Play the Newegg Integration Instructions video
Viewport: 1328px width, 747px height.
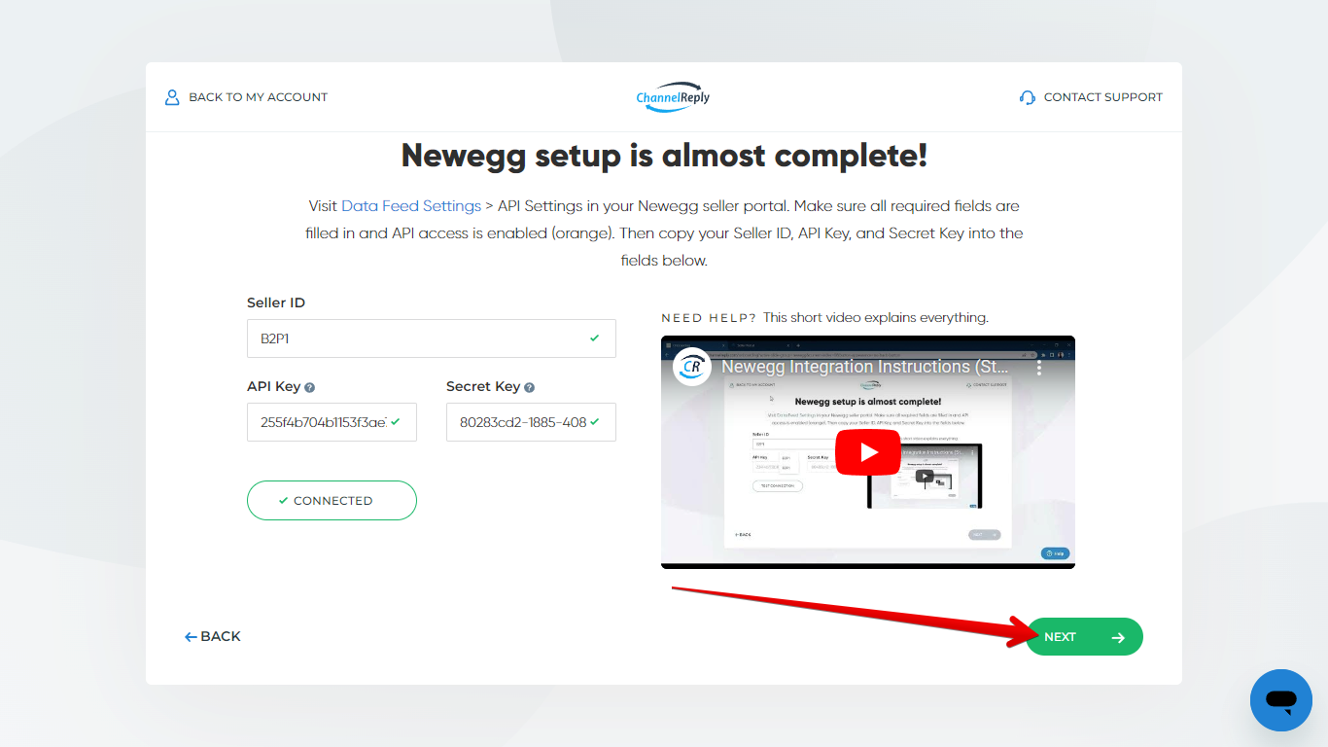(867, 452)
